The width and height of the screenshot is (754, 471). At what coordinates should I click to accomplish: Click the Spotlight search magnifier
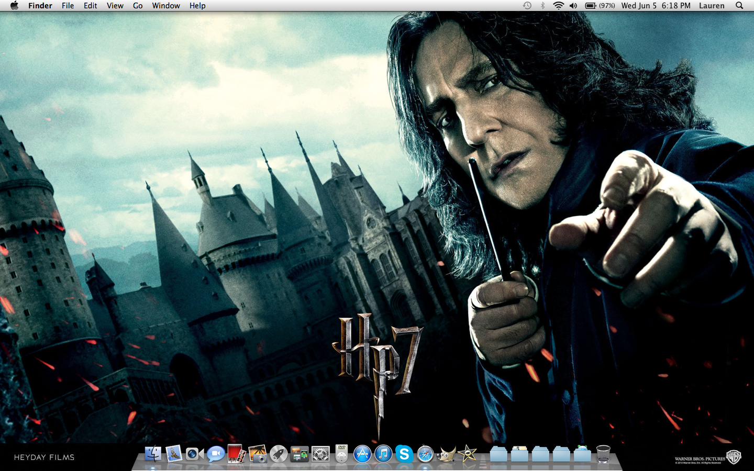tap(739, 6)
